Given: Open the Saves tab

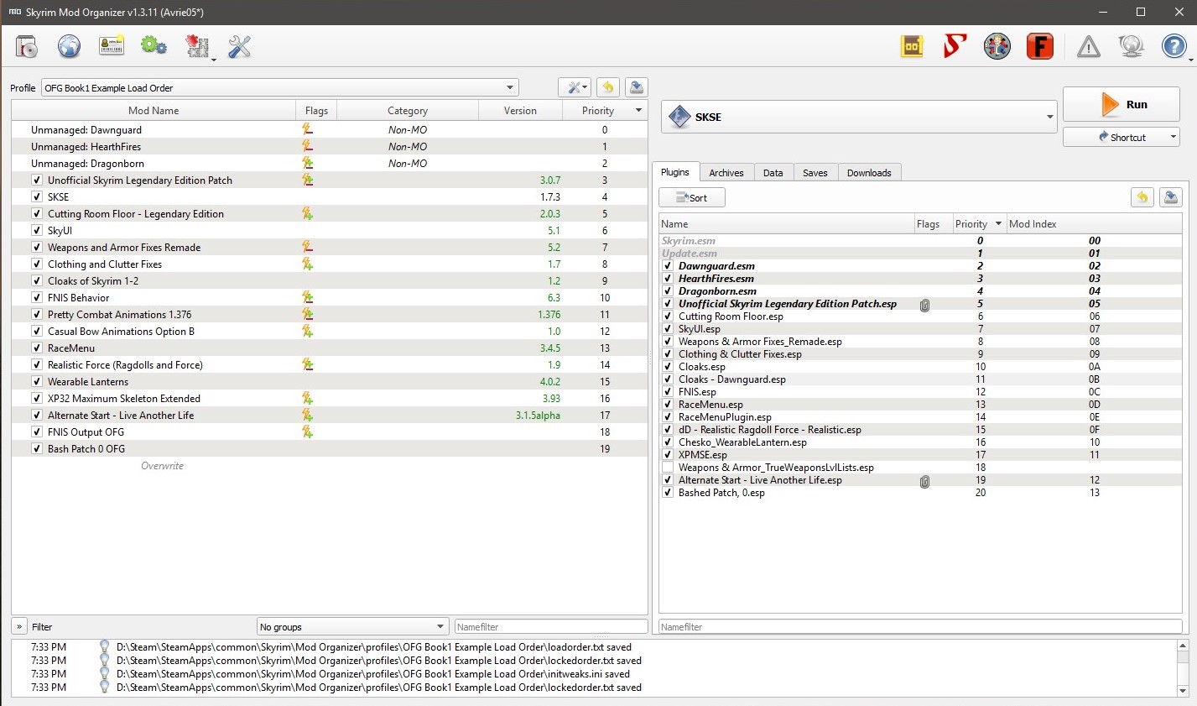Looking at the screenshot, I should (814, 173).
